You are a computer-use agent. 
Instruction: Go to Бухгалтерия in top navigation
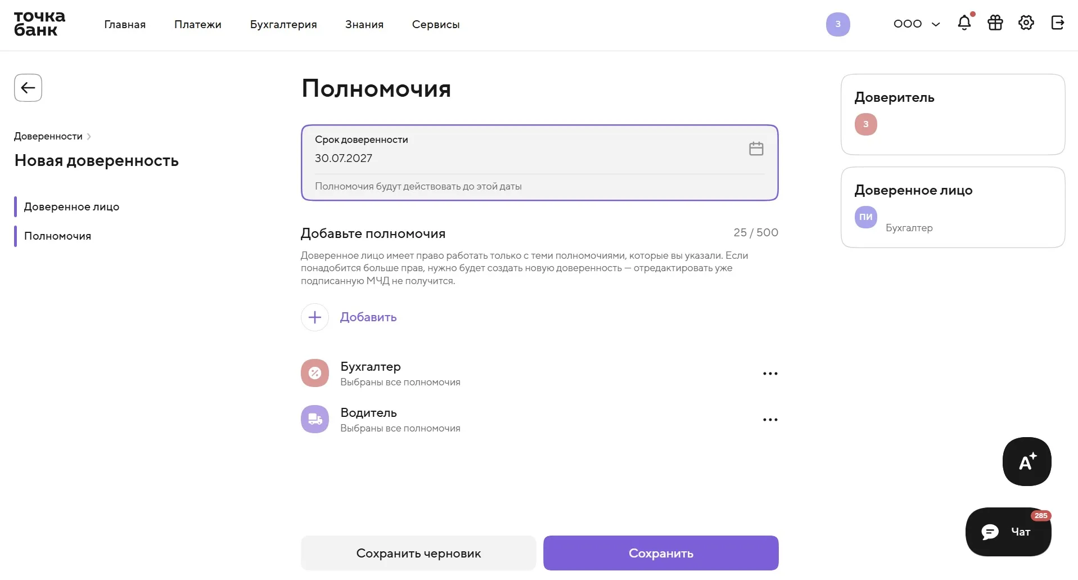click(x=283, y=24)
